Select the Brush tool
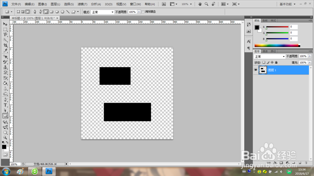 click(5, 62)
